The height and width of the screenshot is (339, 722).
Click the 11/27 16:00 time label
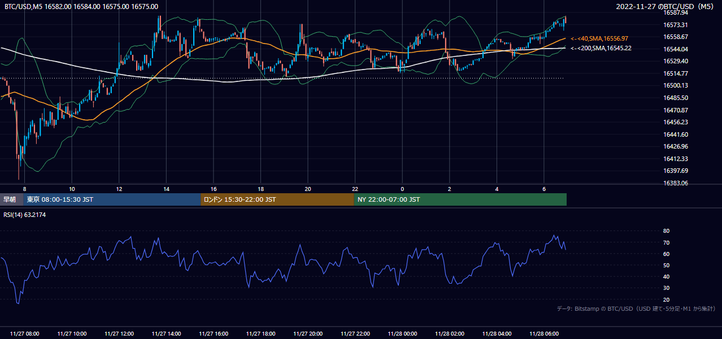tap(214, 334)
